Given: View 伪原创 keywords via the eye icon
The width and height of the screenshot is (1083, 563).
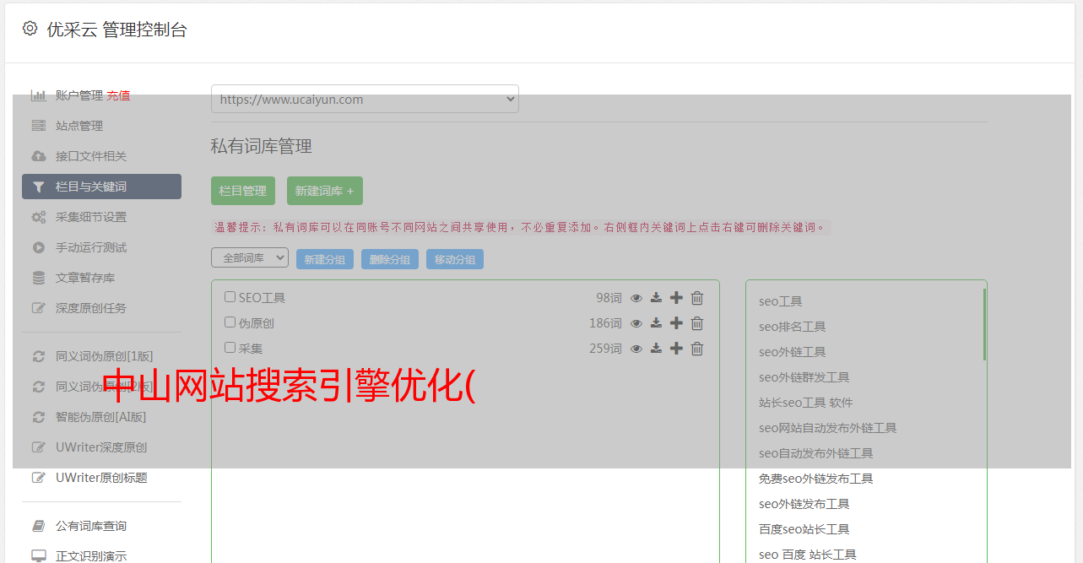Looking at the screenshot, I should click(636, 323).
